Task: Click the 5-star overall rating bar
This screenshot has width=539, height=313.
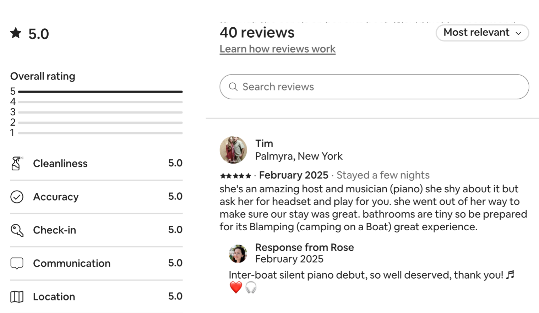Action: 100,92
